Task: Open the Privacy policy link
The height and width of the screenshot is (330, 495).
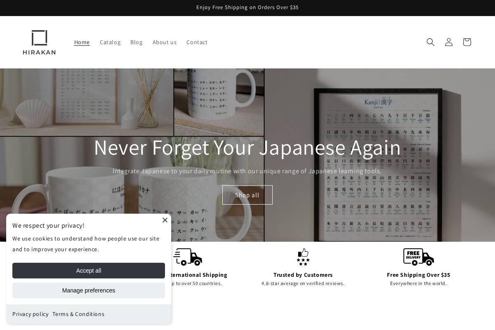Action: tap(30, 314)
